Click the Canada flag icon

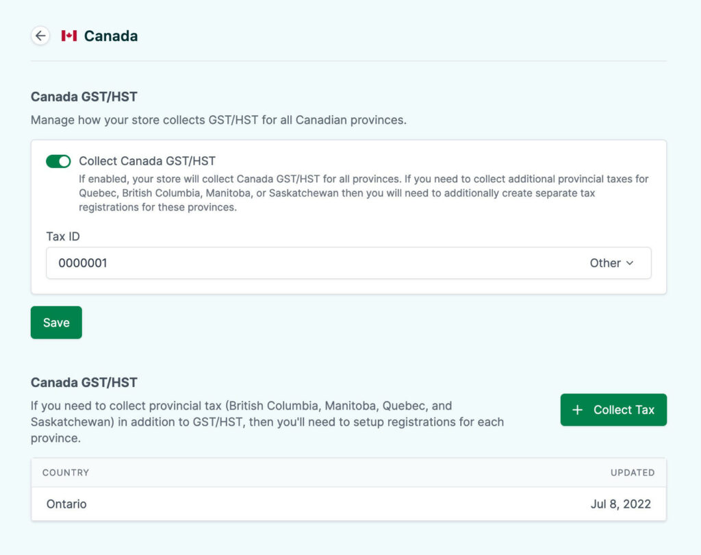click(x=68, y=36)
